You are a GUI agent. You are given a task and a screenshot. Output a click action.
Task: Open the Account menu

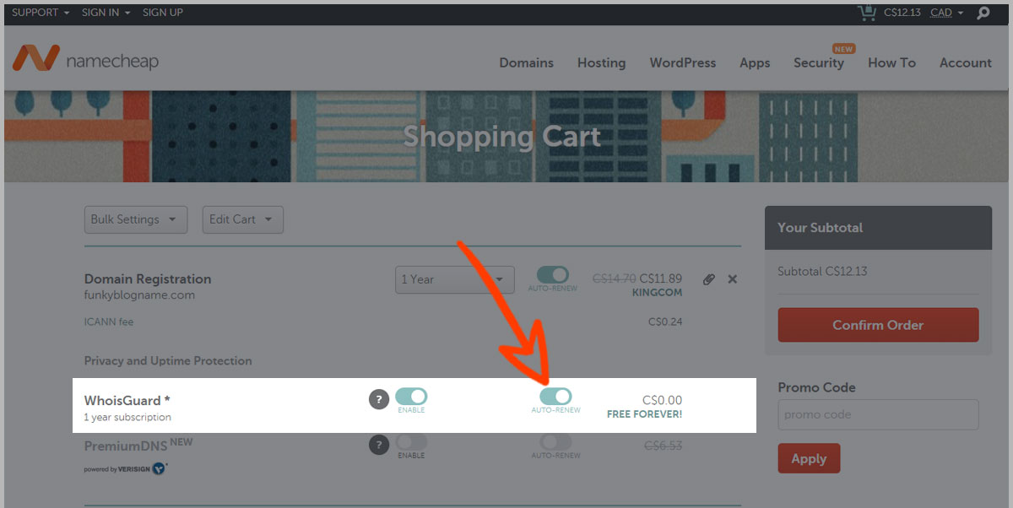966,62
